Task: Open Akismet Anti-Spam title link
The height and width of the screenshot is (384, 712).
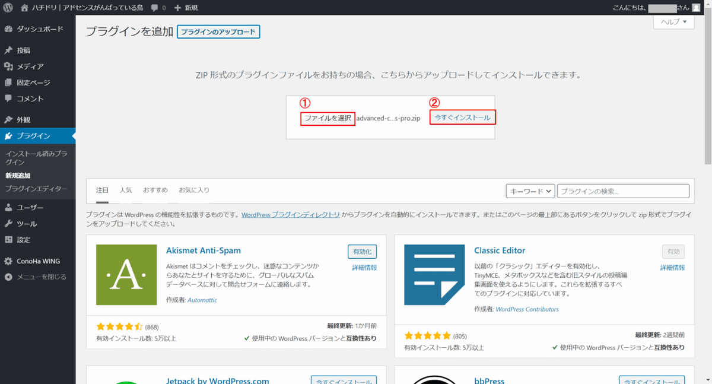Action: 204,250
